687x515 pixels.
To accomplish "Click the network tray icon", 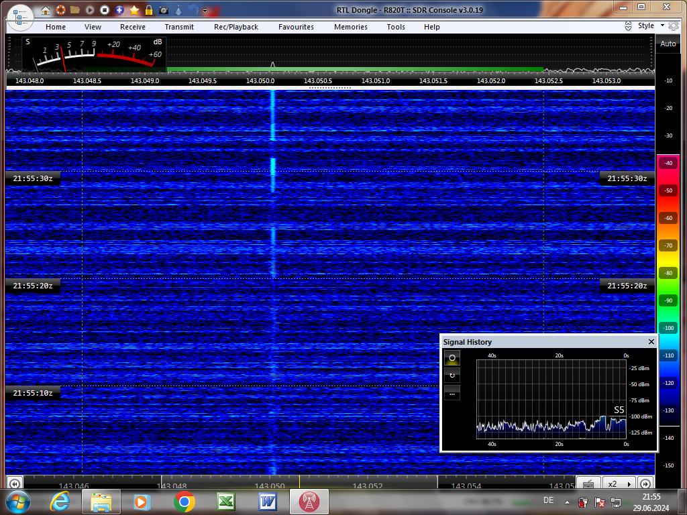I will (x=616, y=502).
